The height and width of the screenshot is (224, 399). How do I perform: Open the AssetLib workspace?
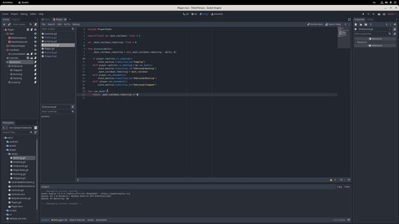217,14
